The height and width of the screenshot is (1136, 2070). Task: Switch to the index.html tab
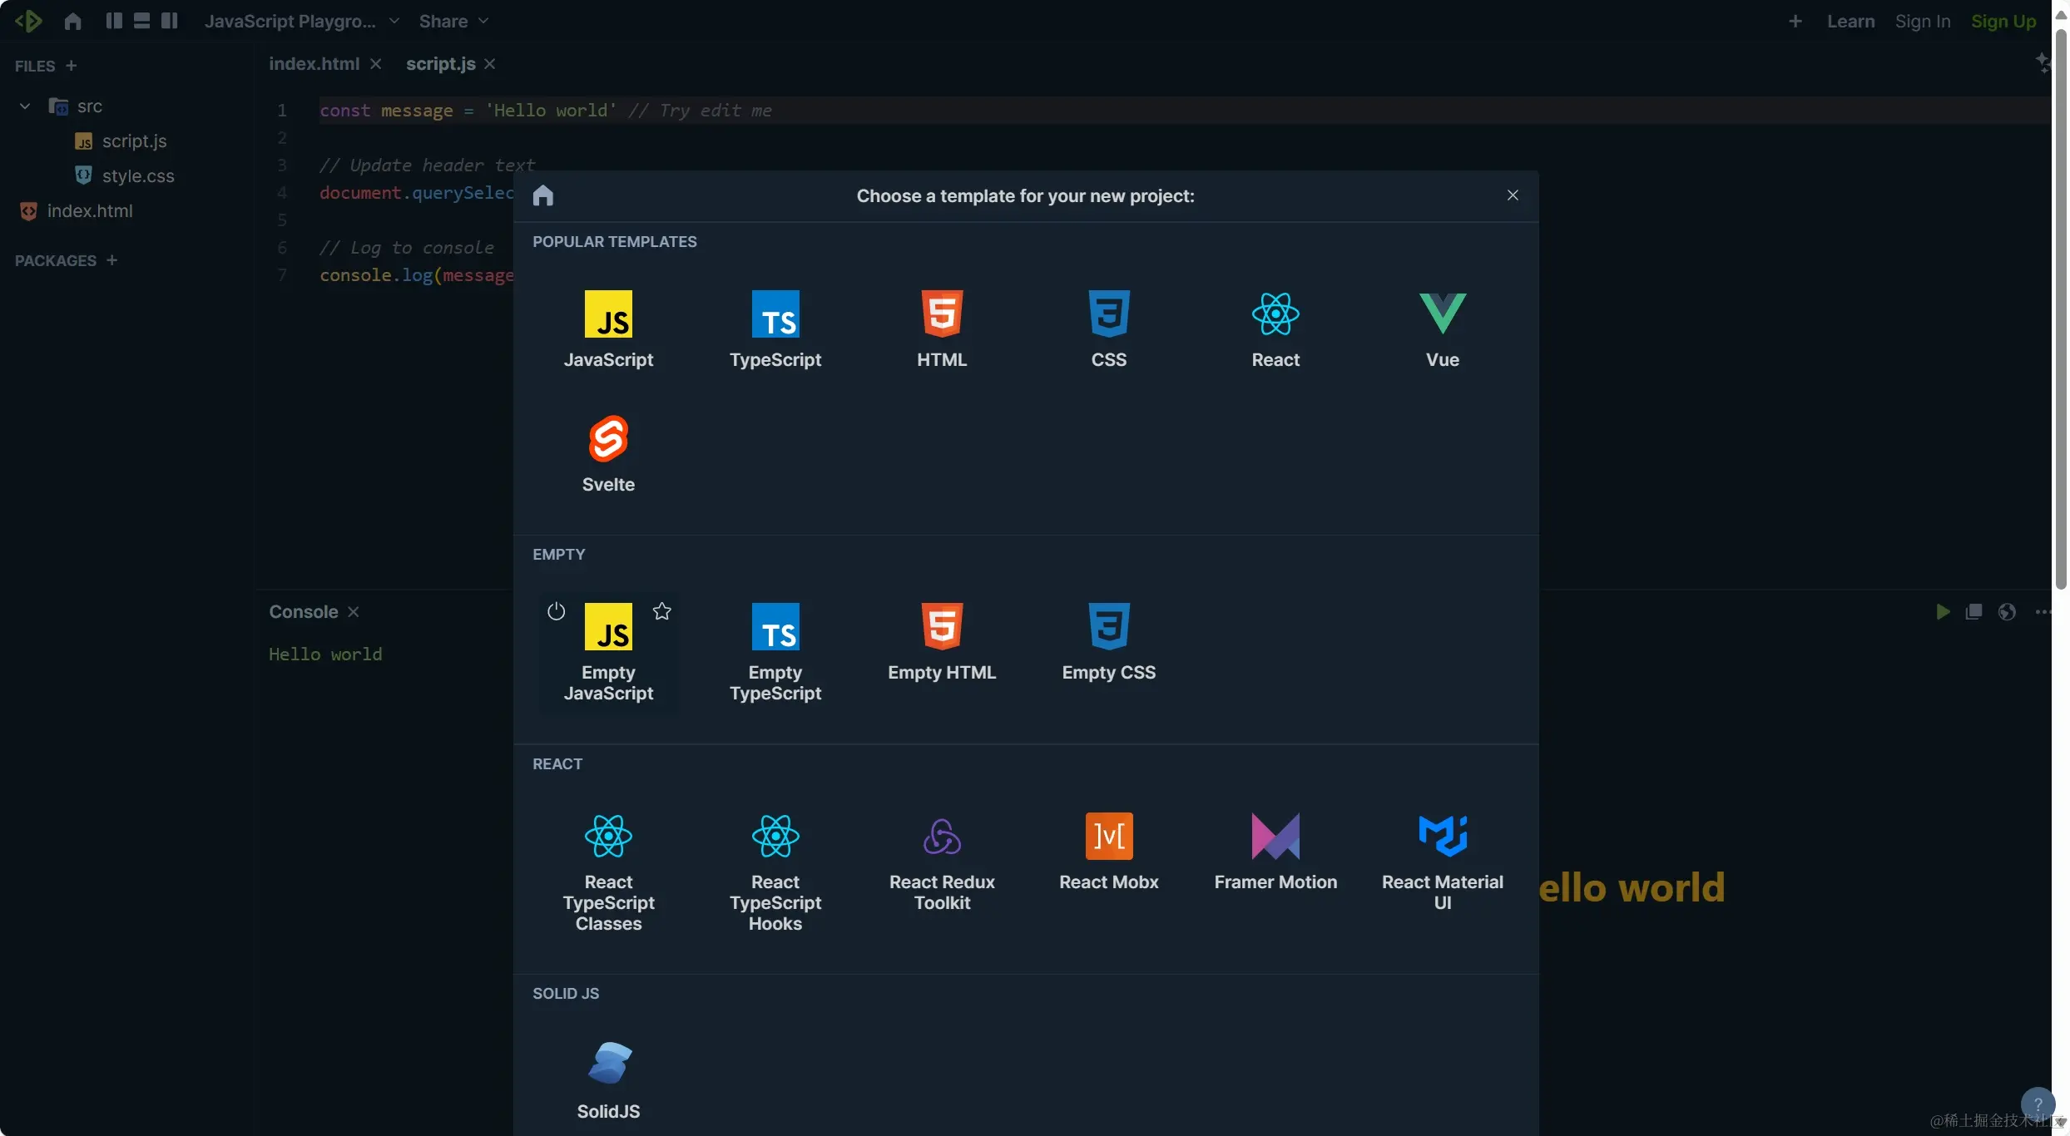point(314,64)
